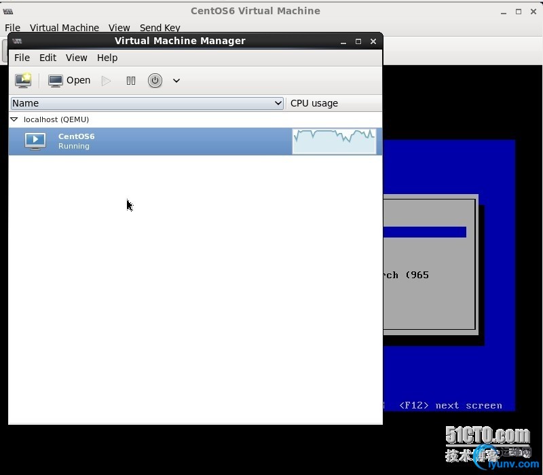The width and height of the screenshot is (543, 475).
Task: Create a new virtual machine icon
Action: [23, 80]
